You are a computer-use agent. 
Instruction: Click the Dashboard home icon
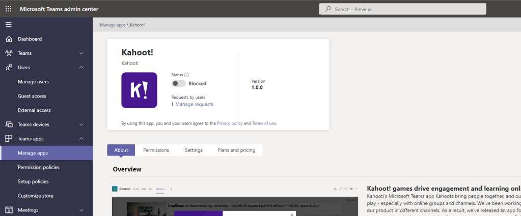point(9,39)
